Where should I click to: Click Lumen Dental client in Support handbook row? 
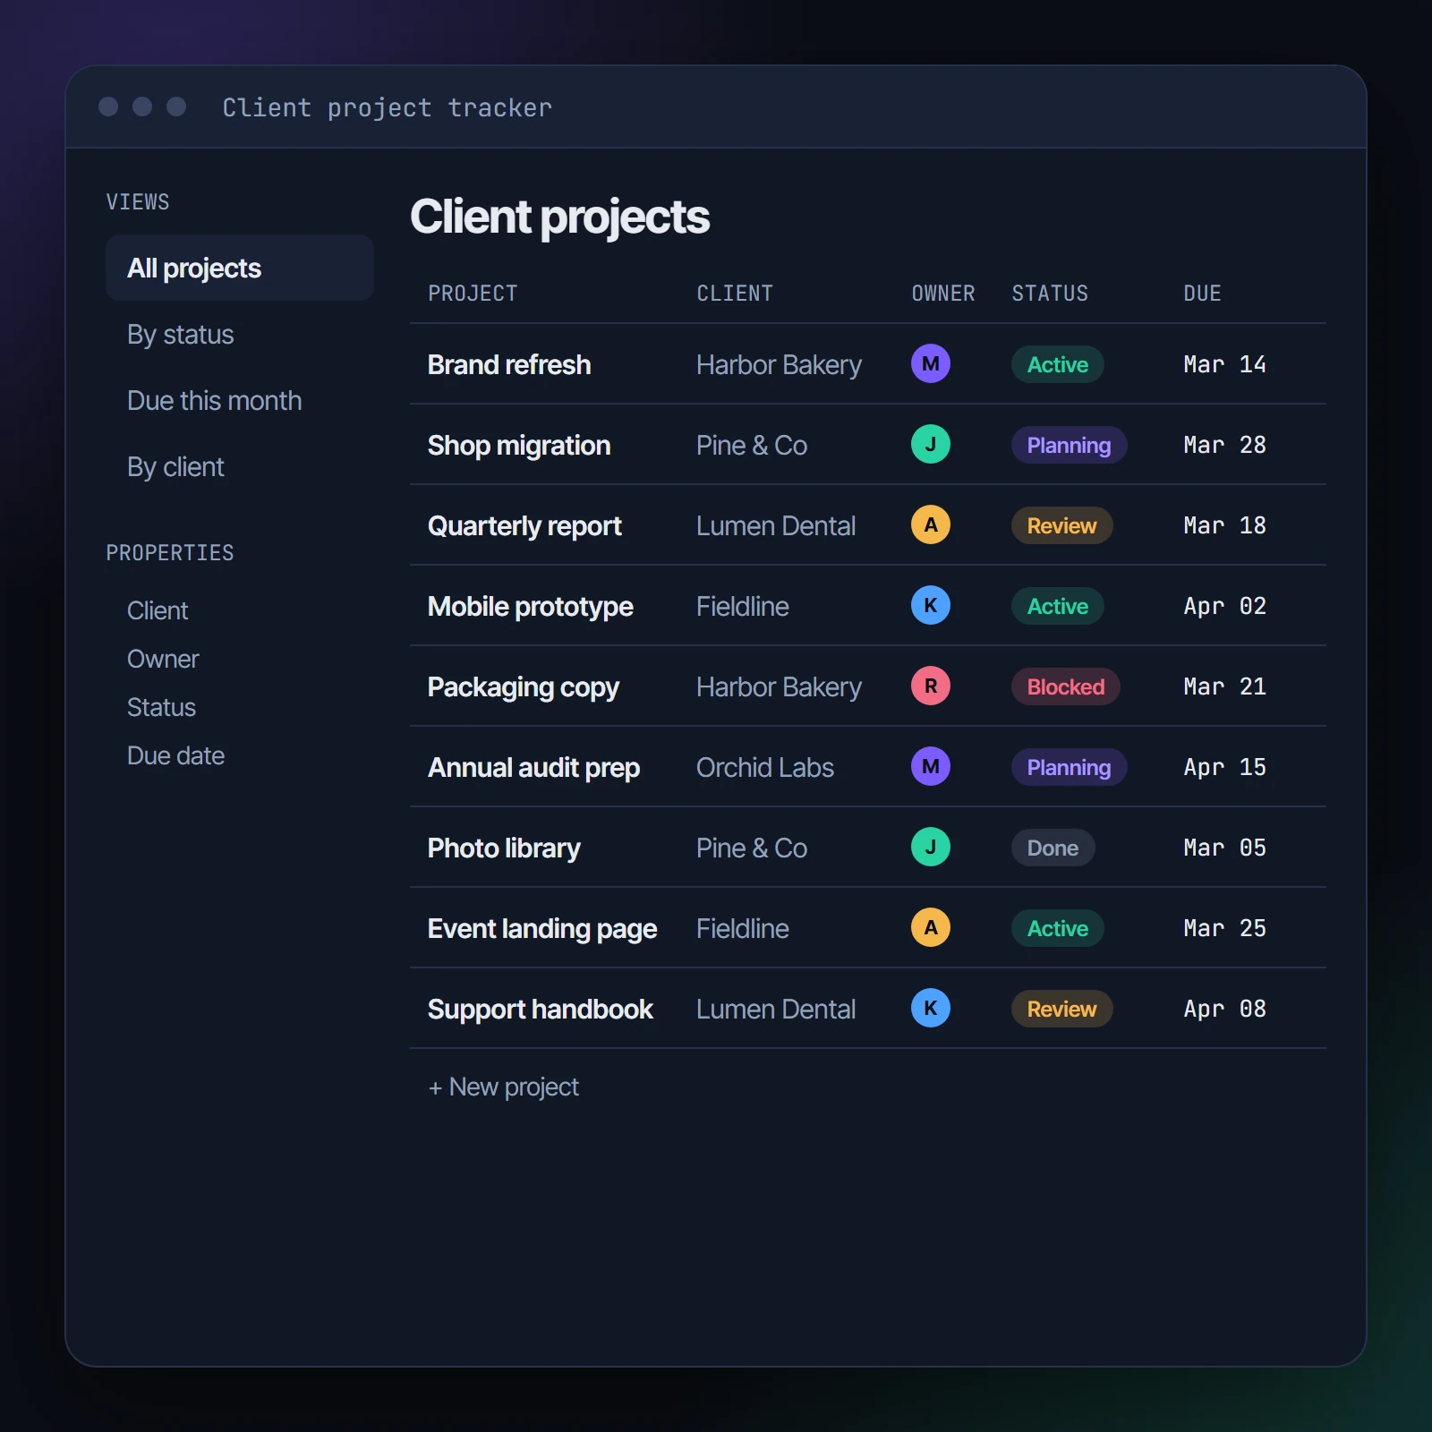[x=776, y=1009]
